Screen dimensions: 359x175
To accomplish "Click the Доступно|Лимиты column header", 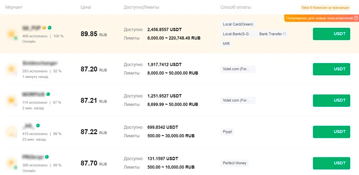I will (x=141, y=7).
